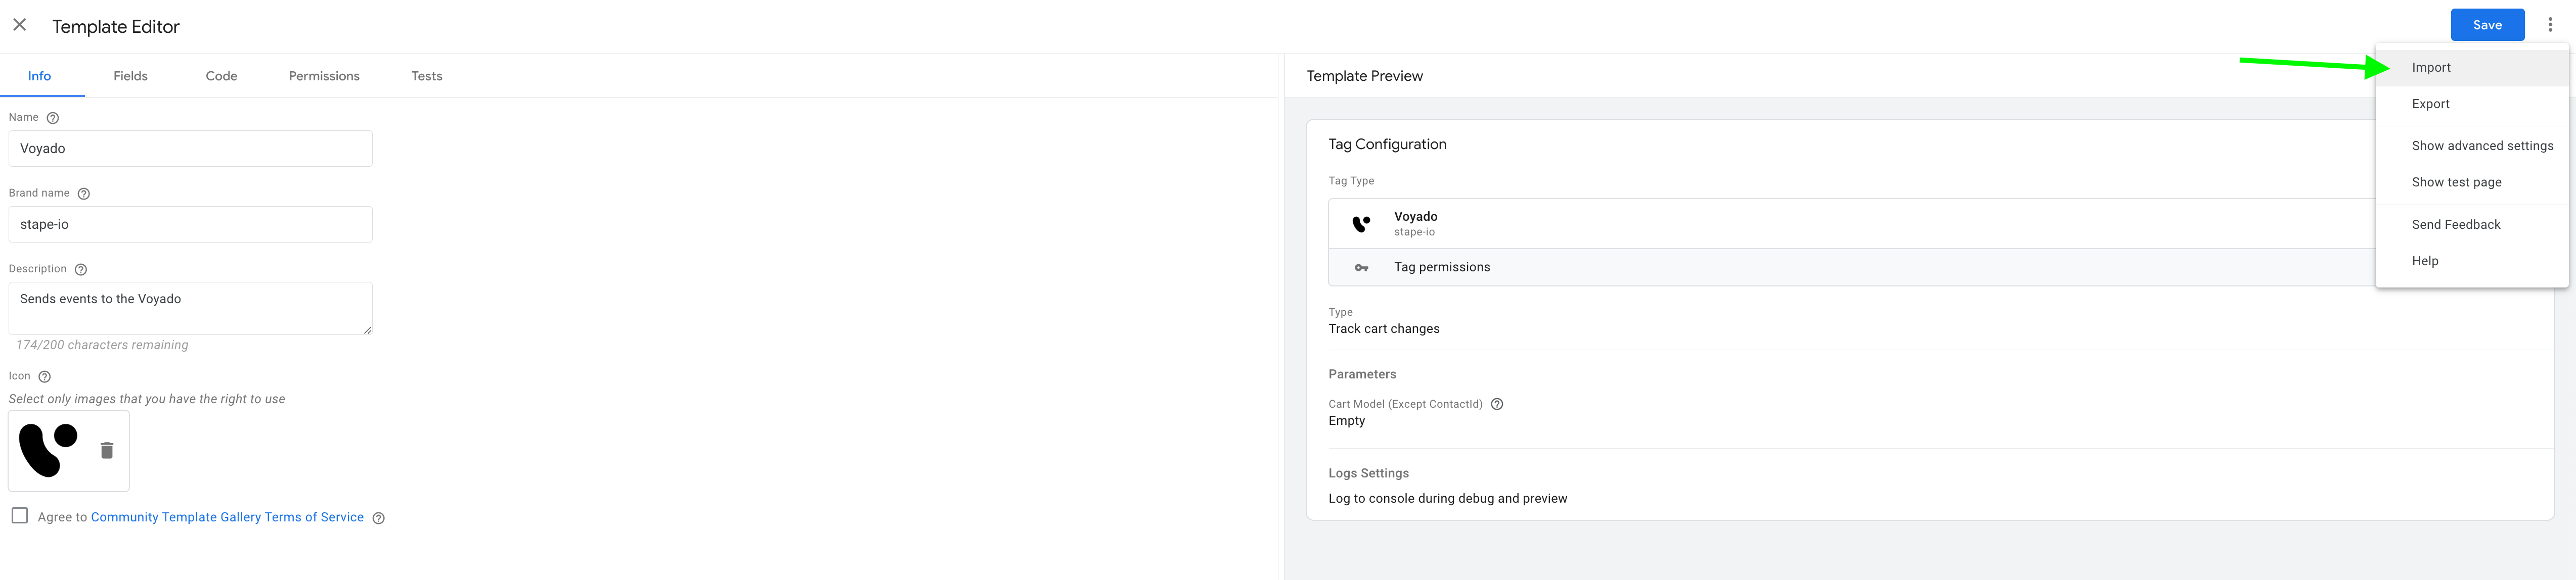This screenshot has height=580, width=2576.
Task: Switch to the Info tab
Action: click(40, 76)
